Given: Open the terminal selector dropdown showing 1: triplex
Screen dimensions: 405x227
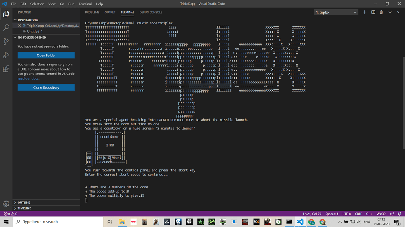Looking at the screenshot, I should tap(335, 12).
